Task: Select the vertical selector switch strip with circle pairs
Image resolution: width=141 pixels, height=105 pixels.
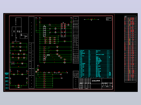Action: (44, 31)
